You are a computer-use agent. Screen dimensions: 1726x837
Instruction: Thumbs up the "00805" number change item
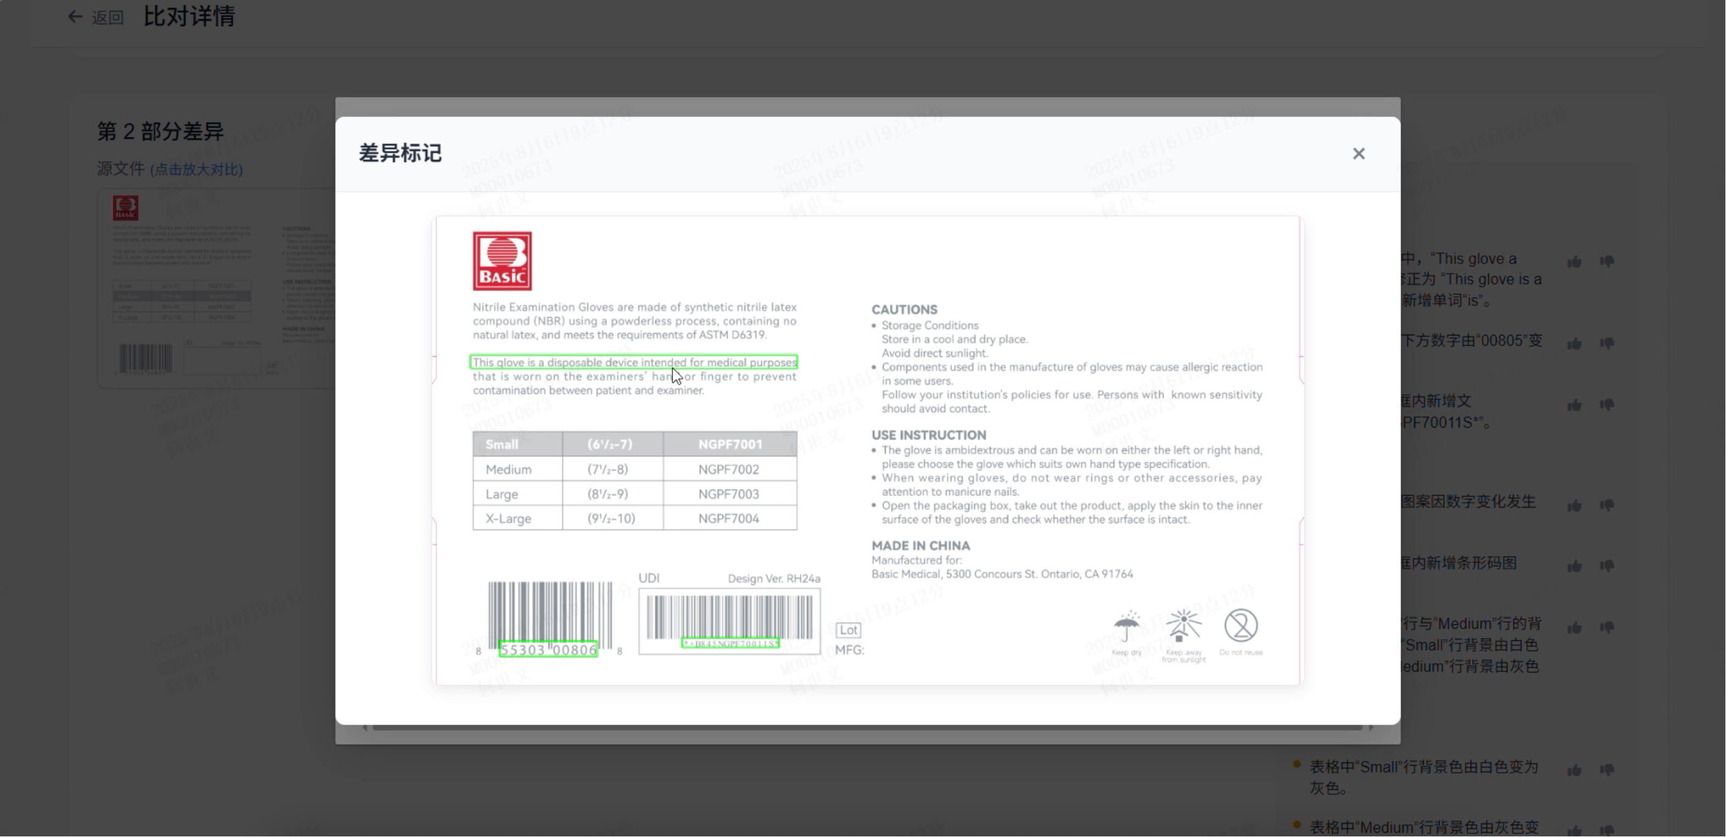click(x=1574, y=344)
